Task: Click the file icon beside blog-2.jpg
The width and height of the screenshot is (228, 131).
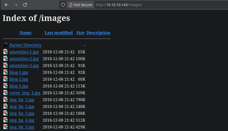Action: tap(6, 79)
